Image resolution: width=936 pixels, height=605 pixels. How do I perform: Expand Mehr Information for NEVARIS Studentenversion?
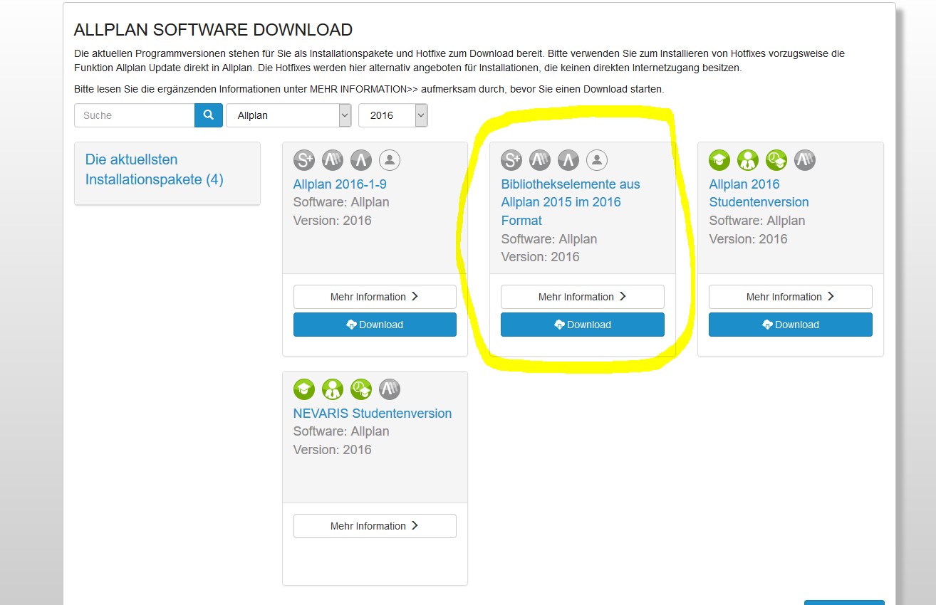(x=375, y=526)
